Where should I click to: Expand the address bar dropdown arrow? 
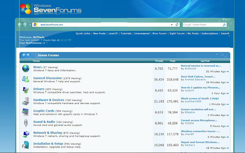[172, 24]
